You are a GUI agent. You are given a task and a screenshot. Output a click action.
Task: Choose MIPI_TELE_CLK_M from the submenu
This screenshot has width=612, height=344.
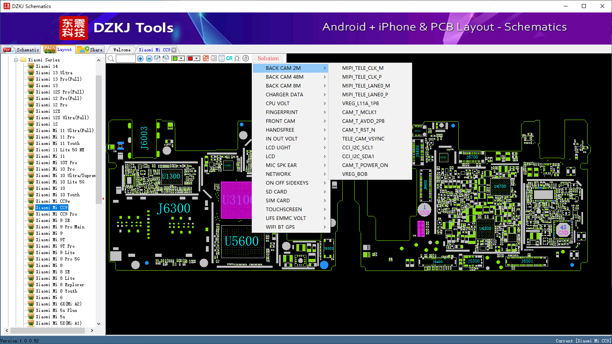[x=370, y=68]
